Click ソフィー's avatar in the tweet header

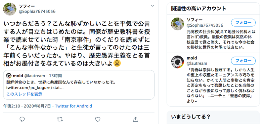10,9
